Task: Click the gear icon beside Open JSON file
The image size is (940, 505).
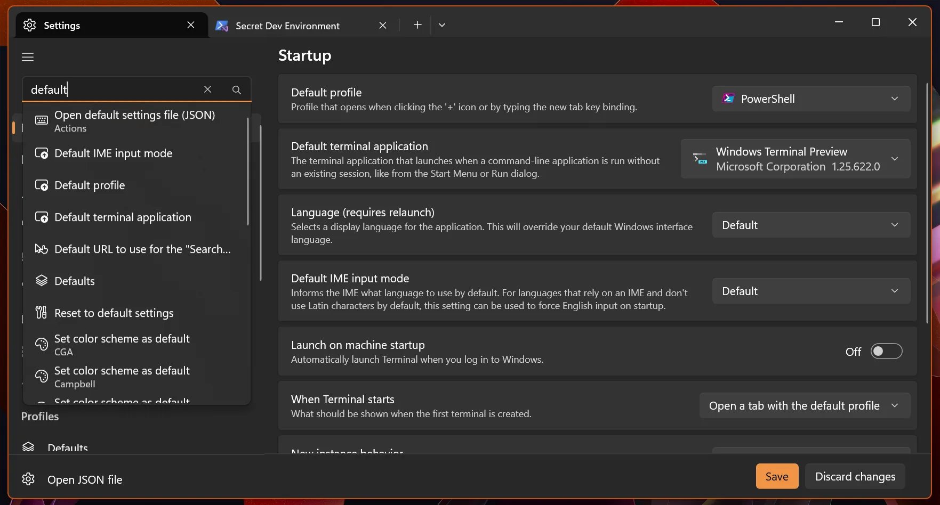Action: (x=29, y=479)
